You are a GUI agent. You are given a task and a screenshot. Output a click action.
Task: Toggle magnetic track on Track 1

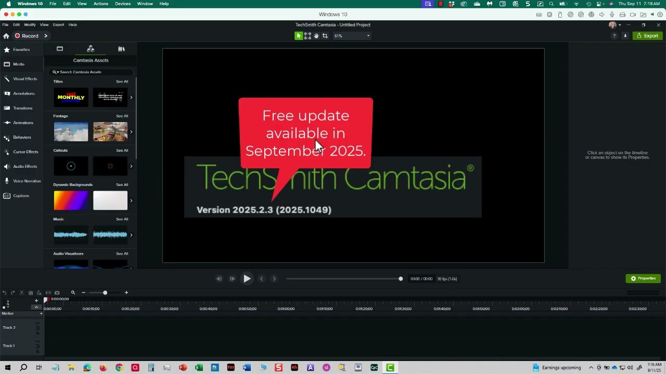(37, 346)
